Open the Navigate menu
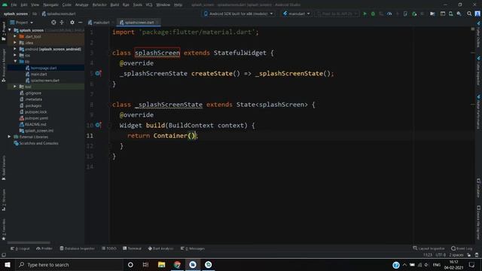This screenshot has width=482, height=271. tap(50, 5)
